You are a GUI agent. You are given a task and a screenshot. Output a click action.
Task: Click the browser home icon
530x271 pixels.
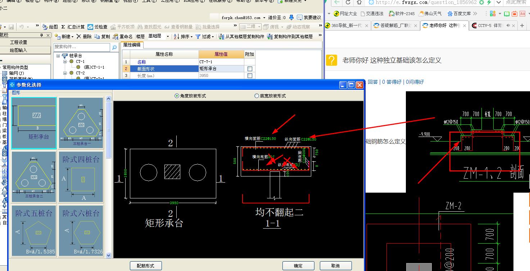[x=359, y=3]
